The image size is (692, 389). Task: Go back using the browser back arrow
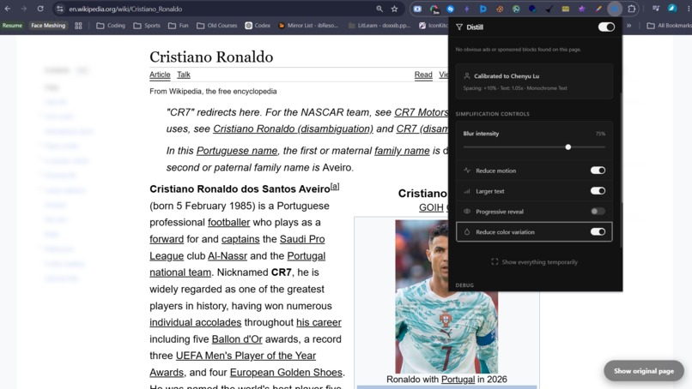(x=8, y=9)
